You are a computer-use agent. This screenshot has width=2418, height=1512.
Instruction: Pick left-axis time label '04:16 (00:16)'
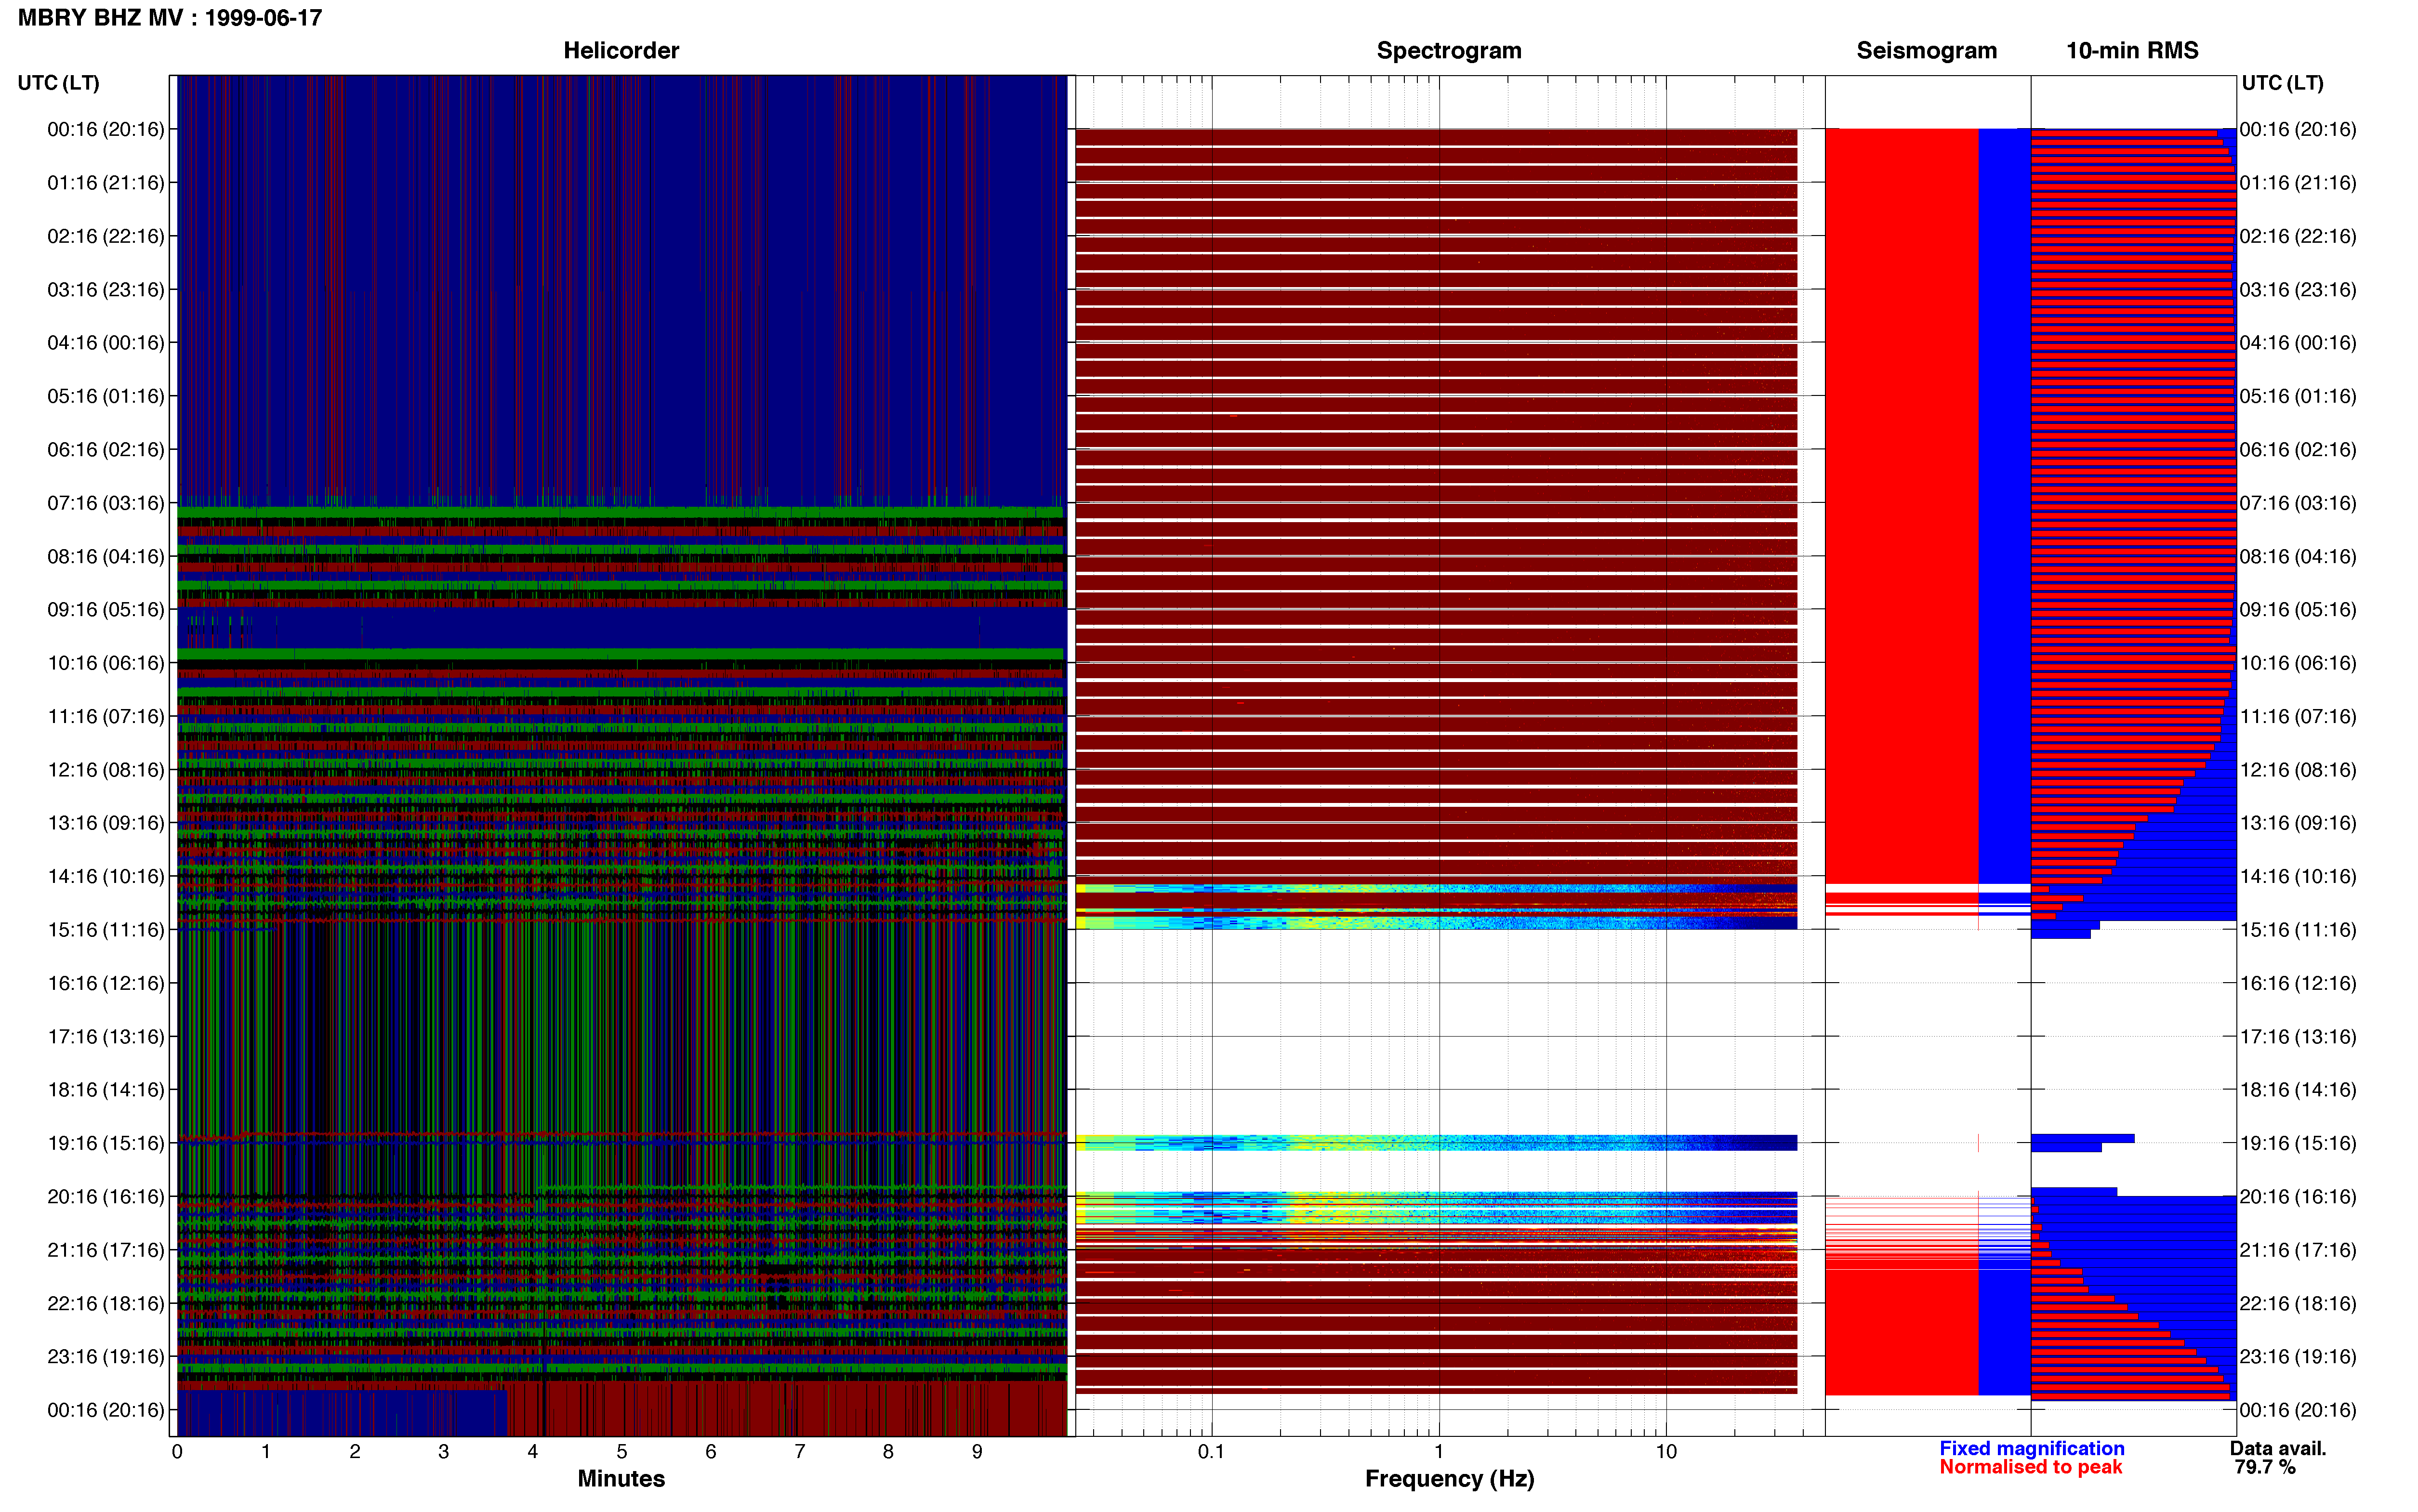point(106,343)
